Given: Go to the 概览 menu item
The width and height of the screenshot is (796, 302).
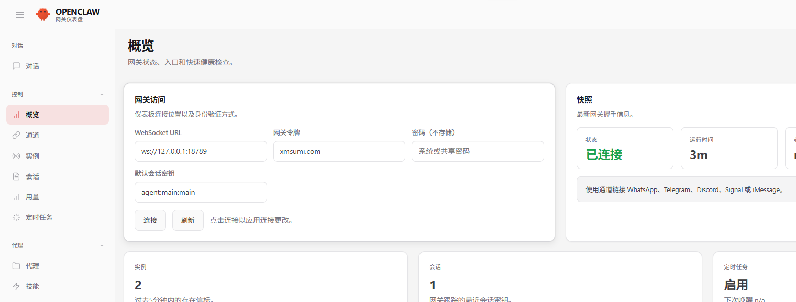Looking at the screenshot, I should pos(58,115).
